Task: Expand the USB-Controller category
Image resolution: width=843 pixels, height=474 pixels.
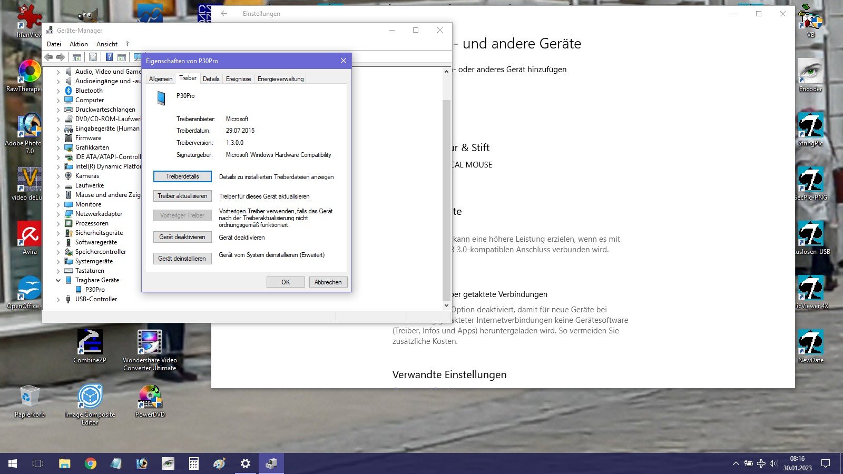Action: click(x=58, y=300)
